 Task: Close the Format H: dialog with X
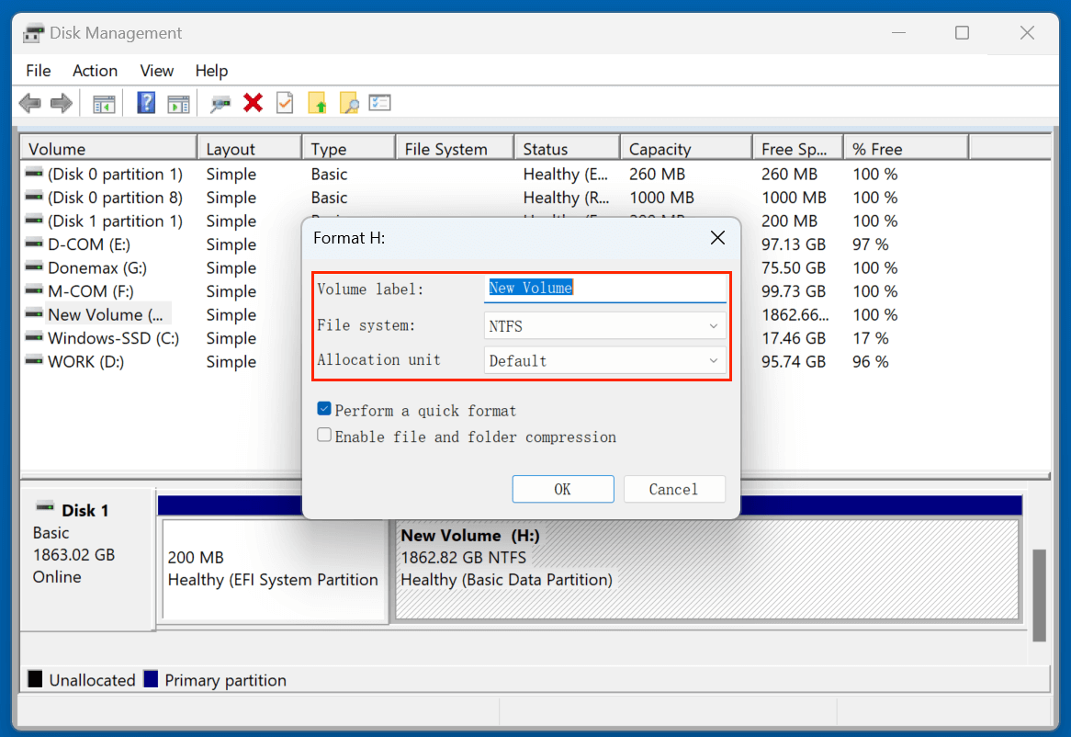pyautogui.click(x=717, y=238)
